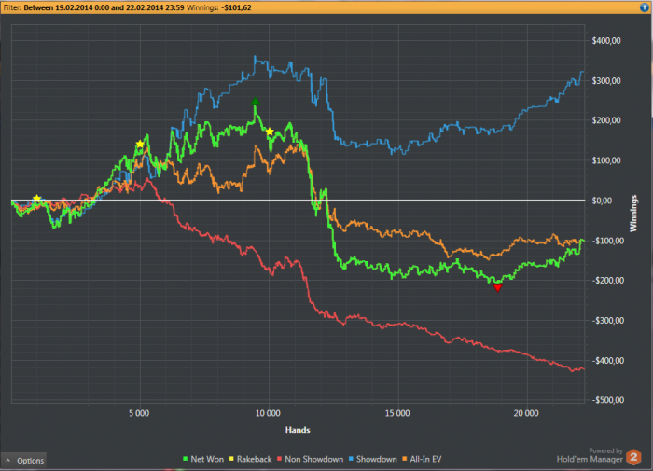653x471 pixels.
Task: Toggle the Rakeback legend entry
Action: (250, 459)
